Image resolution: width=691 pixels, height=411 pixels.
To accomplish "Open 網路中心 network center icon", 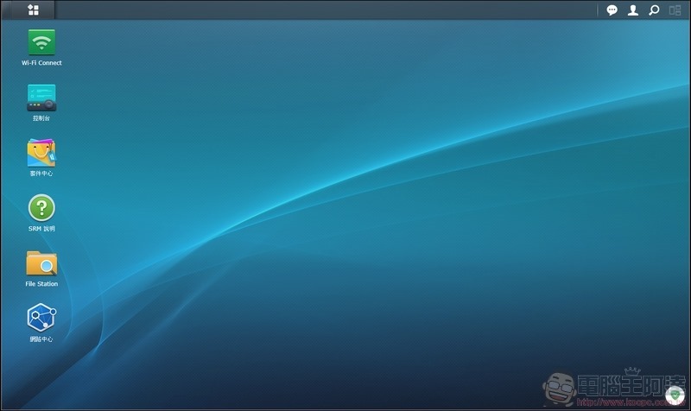I will (x=41, y=318).
